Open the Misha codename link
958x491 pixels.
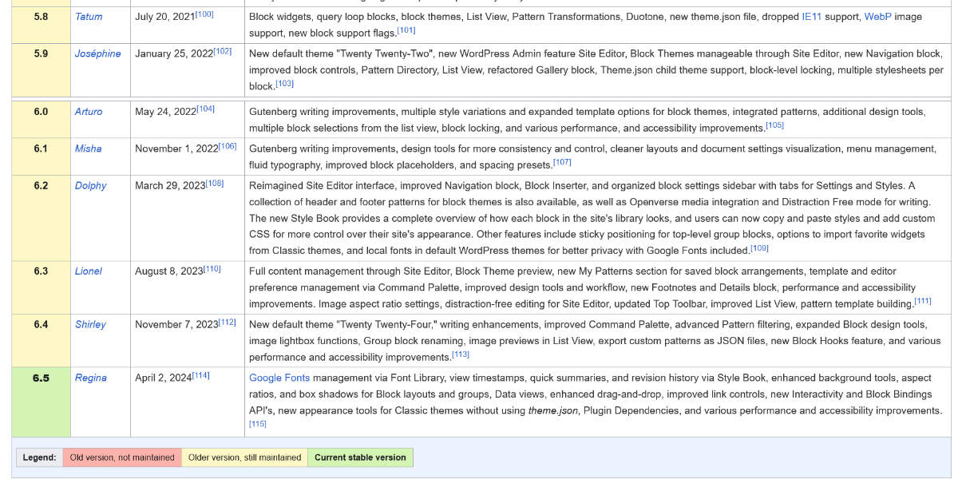coord(89,148)
